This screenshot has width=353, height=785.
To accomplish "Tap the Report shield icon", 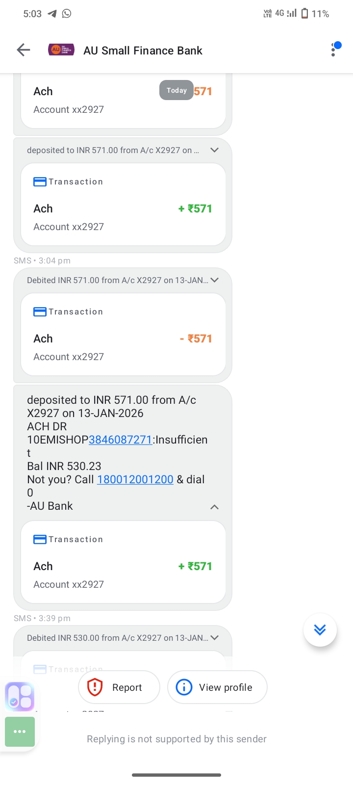I will point(95,687).
